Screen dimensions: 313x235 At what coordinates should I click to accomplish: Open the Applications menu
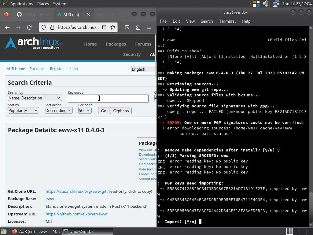click(22, 4)
